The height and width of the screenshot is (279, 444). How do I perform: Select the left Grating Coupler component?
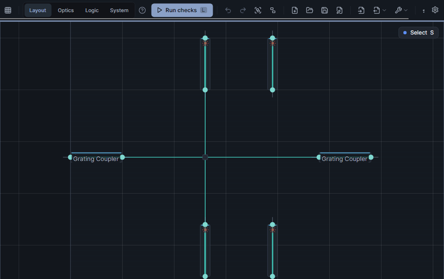96,158
